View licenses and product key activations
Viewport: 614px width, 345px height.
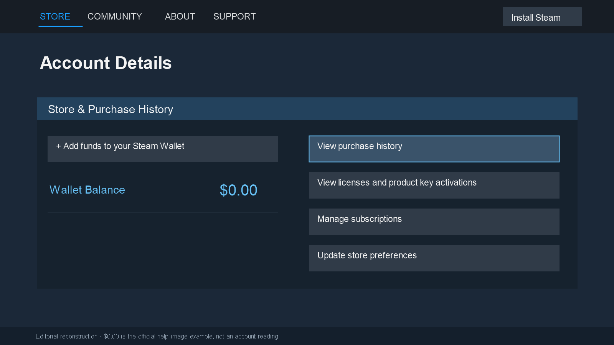[x=434, y=185]
